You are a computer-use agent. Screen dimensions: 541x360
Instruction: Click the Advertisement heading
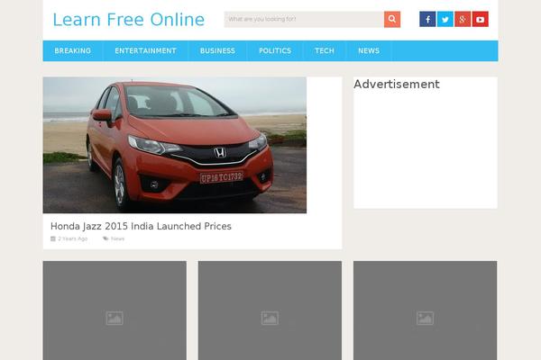(x=397, y=84)
